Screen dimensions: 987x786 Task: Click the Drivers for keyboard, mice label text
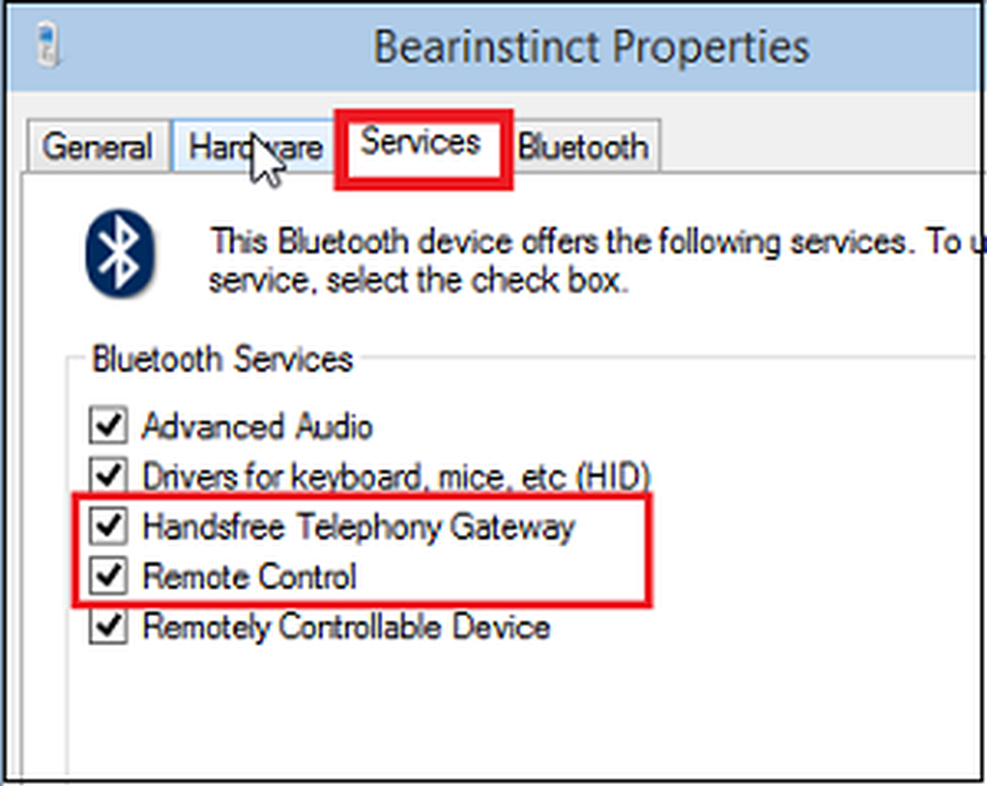397,476
